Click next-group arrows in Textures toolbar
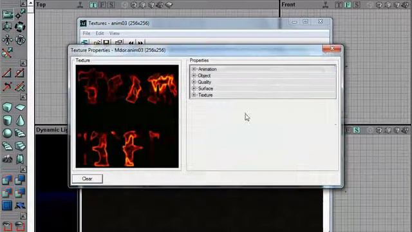The height and width of the screenshot is (232, 412). (x=141, y=43)
